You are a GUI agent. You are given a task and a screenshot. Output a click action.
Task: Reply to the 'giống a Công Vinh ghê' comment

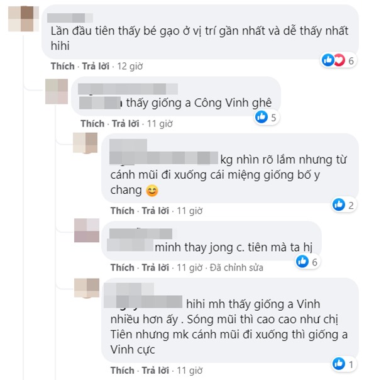click(x=126, y=123)
